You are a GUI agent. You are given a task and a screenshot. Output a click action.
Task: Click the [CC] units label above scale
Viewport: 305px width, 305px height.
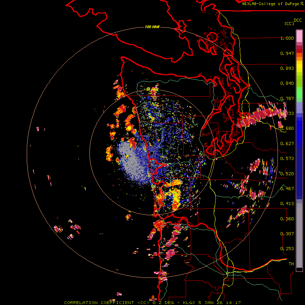pyautogui.click(x=289, y=23)
